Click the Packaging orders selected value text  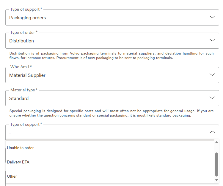(x=28, y=18)
